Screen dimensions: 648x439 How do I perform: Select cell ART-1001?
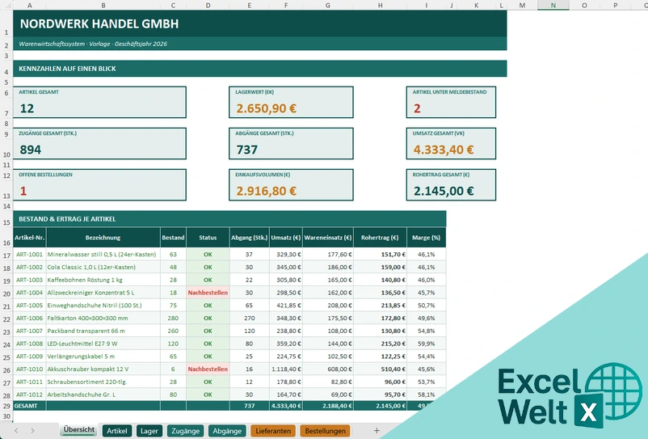[x=29, y=255]
